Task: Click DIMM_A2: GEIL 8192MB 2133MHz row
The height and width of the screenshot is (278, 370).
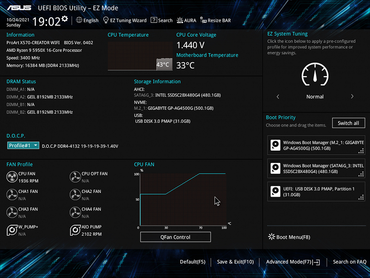Action: click(40, 97)
